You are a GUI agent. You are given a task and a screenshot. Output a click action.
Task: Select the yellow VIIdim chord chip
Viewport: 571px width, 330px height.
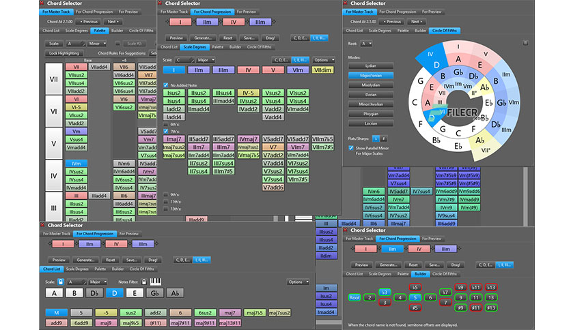pos(322,70)
